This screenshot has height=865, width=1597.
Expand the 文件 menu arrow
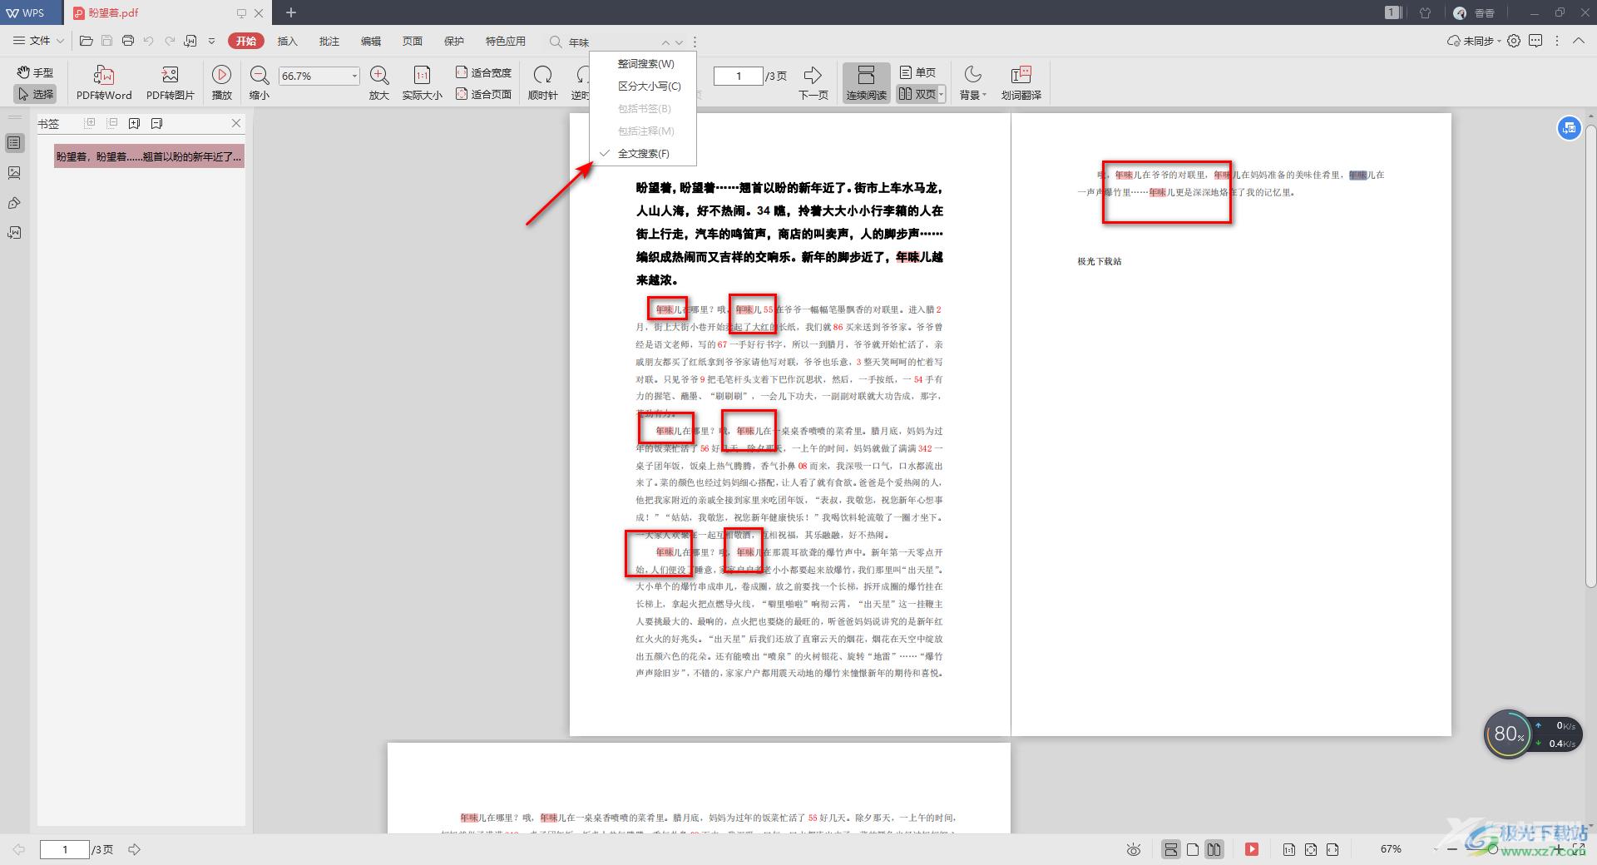[x=60, y=41]
